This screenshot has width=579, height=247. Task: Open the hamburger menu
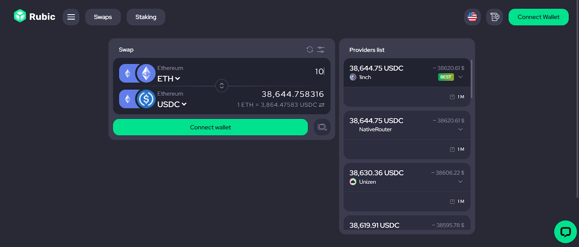coord(71,17)
